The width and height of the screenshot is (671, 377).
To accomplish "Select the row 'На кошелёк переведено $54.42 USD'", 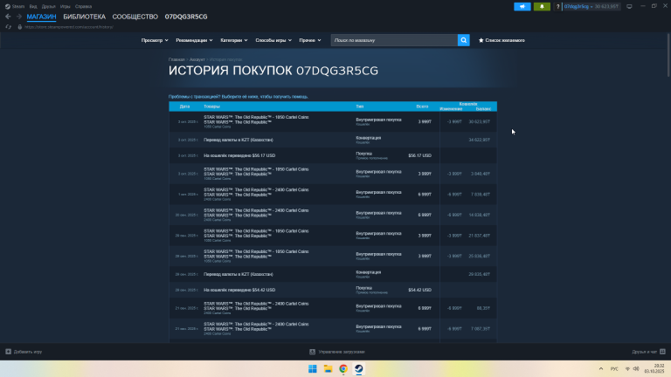I will coord(333,290).
